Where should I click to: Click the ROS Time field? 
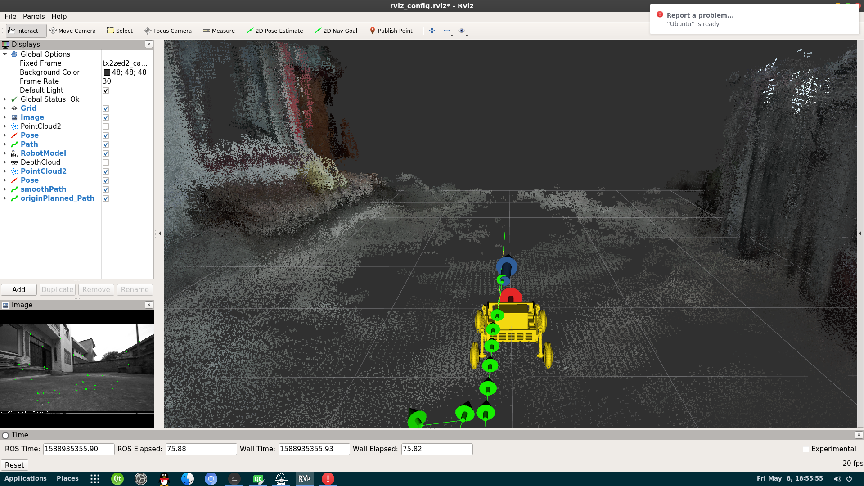(x=79, y=449)
